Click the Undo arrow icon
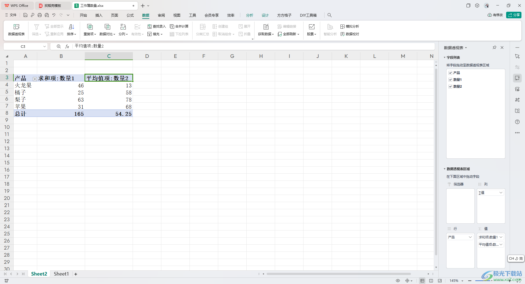This screenshot has width=525, height=284. (x=54, y=15)
